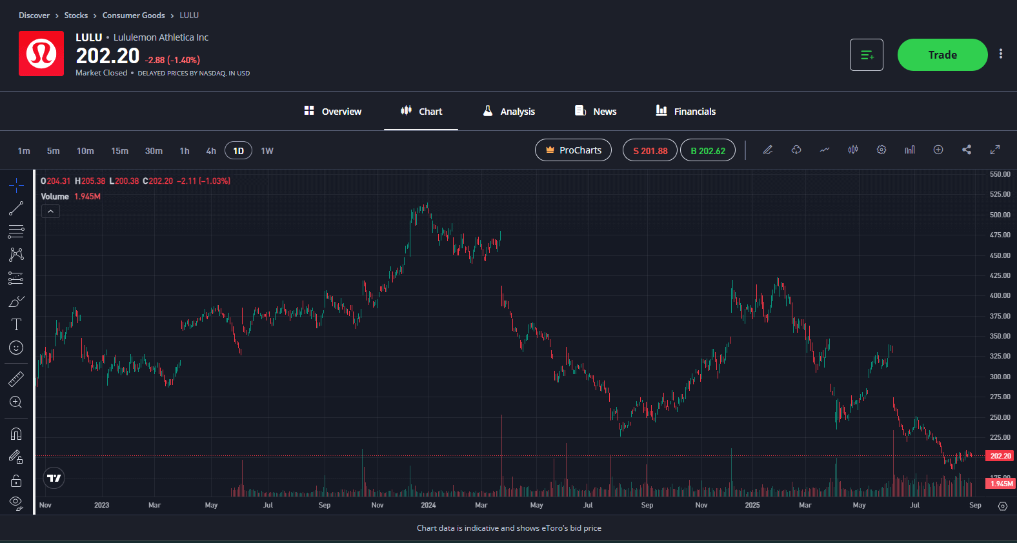Image resolution: width=1017 pixels, height=543 pixels.
Task: Toggle hide all drawings eye icon
Action: click(x=16, y=502)
